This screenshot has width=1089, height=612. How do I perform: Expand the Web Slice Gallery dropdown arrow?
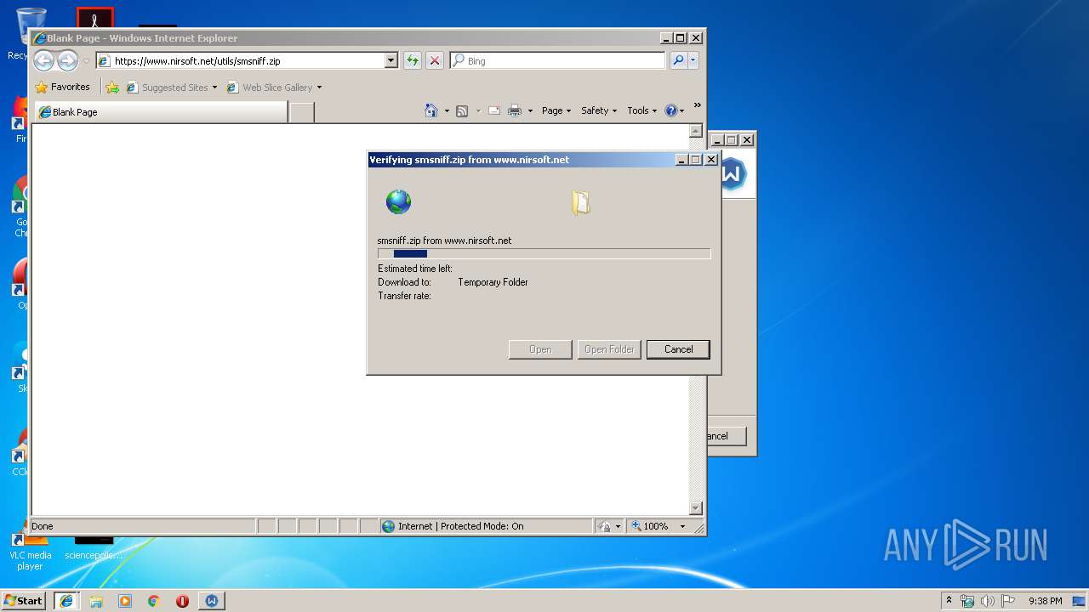tap(319, 88)
